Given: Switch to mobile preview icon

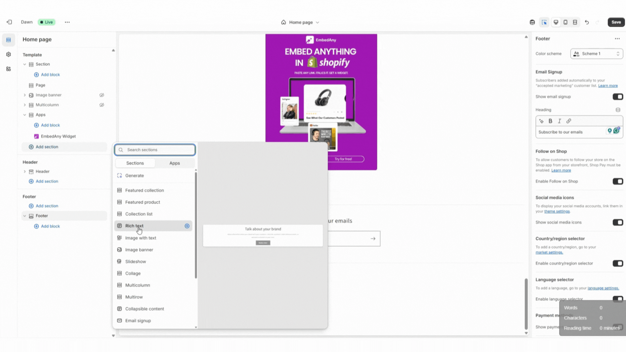Looking at the screenshot, I should pyautogui.click(x=565, y=22).
